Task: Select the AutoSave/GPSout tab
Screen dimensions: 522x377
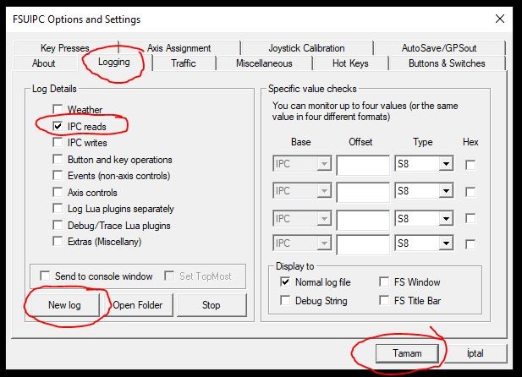Action: (439, 48)
